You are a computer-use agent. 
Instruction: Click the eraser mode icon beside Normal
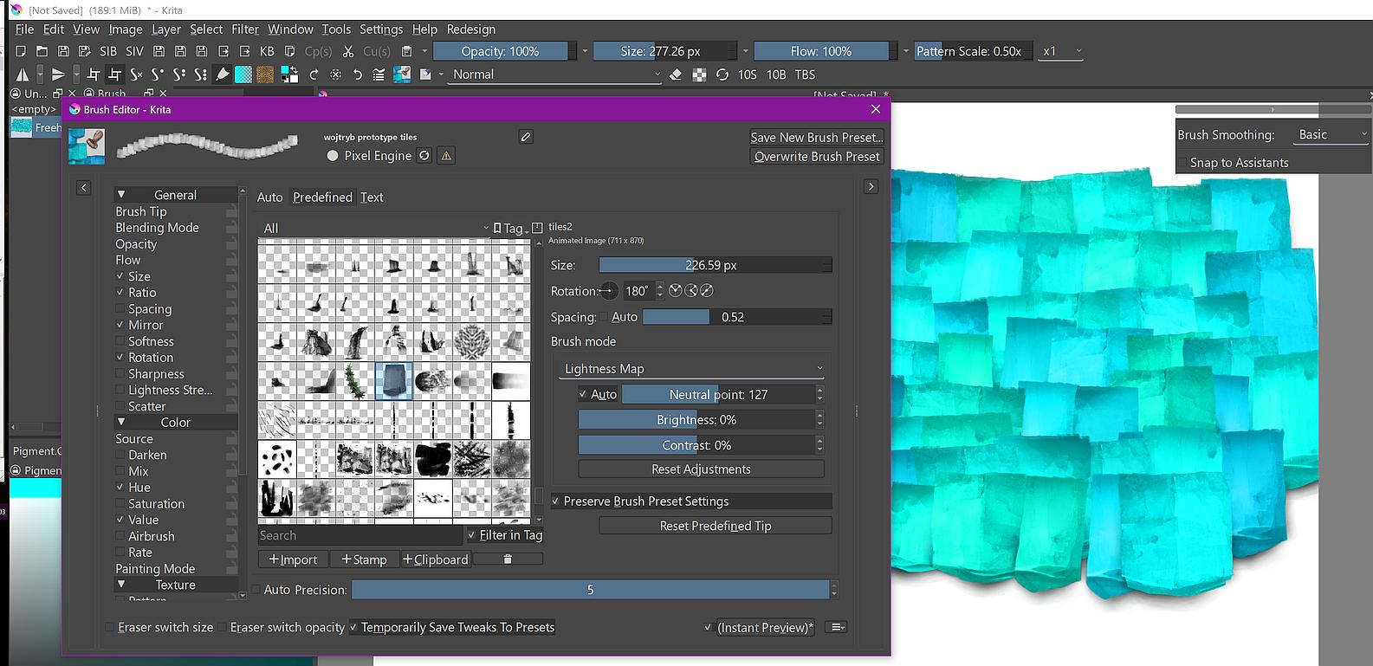pyautogui.click(x=677, y=74)
